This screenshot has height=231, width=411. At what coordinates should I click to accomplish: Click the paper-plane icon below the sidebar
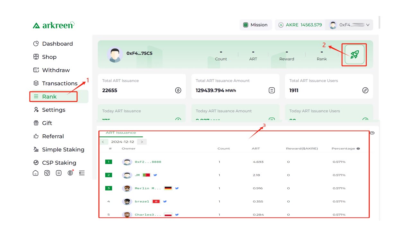47,173
